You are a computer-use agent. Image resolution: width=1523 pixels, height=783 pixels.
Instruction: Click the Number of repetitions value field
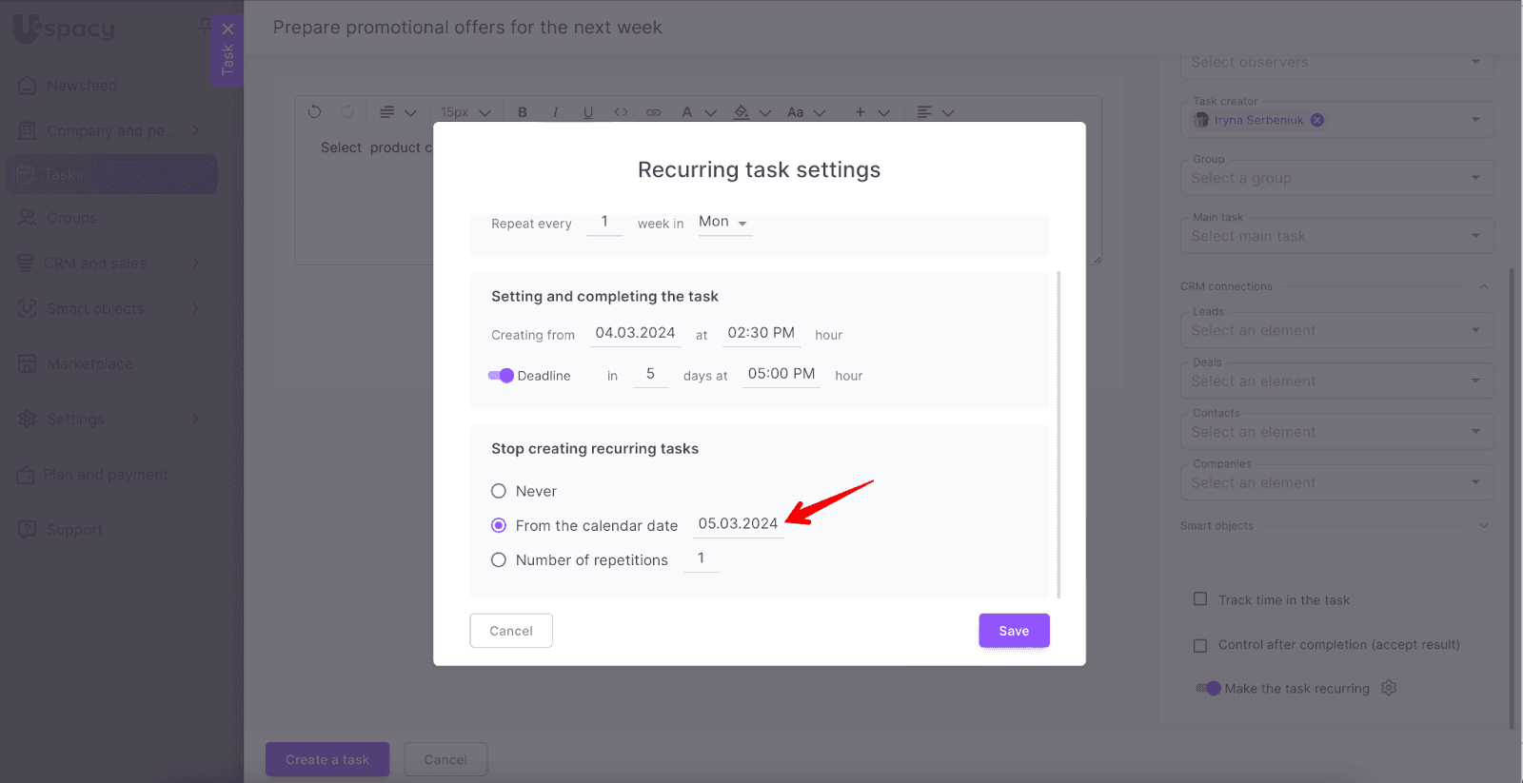tap(702, 558)
